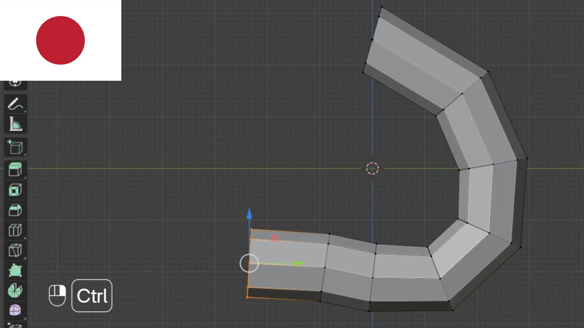Pick the Bevel tool

15,210
